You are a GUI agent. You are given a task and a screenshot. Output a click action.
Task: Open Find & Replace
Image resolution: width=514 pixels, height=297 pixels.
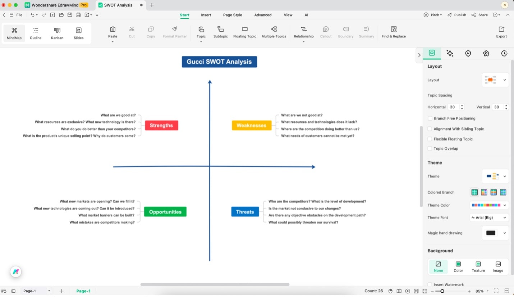coord(394,32)
